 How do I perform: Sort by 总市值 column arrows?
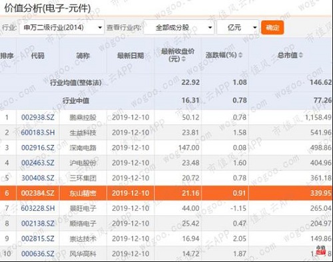300,55
